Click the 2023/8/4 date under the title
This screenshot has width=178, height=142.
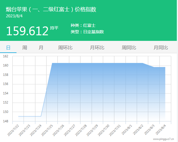[x=14, y=16]
